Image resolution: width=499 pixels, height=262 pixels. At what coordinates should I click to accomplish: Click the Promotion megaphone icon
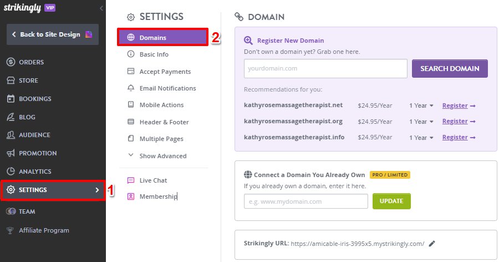pos(11,153)
